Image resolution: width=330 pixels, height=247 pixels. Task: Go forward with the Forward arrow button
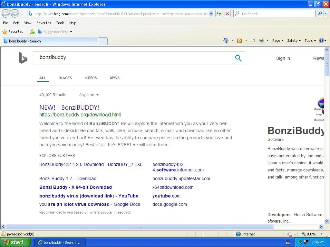(x=15, y=14)
